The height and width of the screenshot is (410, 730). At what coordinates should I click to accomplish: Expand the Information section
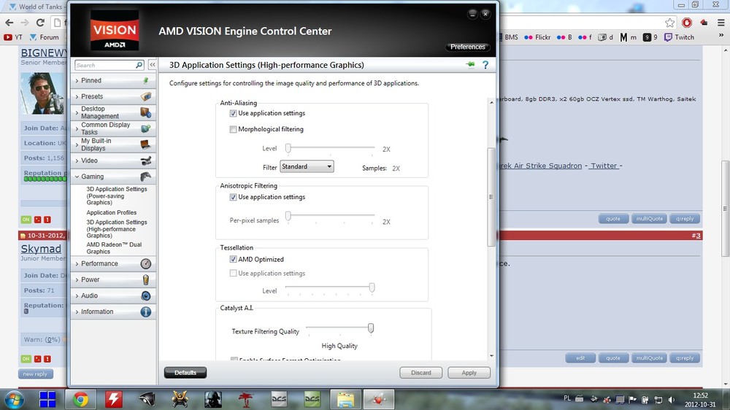pos(77,312)
